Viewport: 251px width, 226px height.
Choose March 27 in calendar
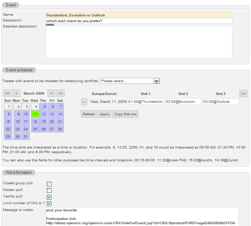[x=52, y=129]
